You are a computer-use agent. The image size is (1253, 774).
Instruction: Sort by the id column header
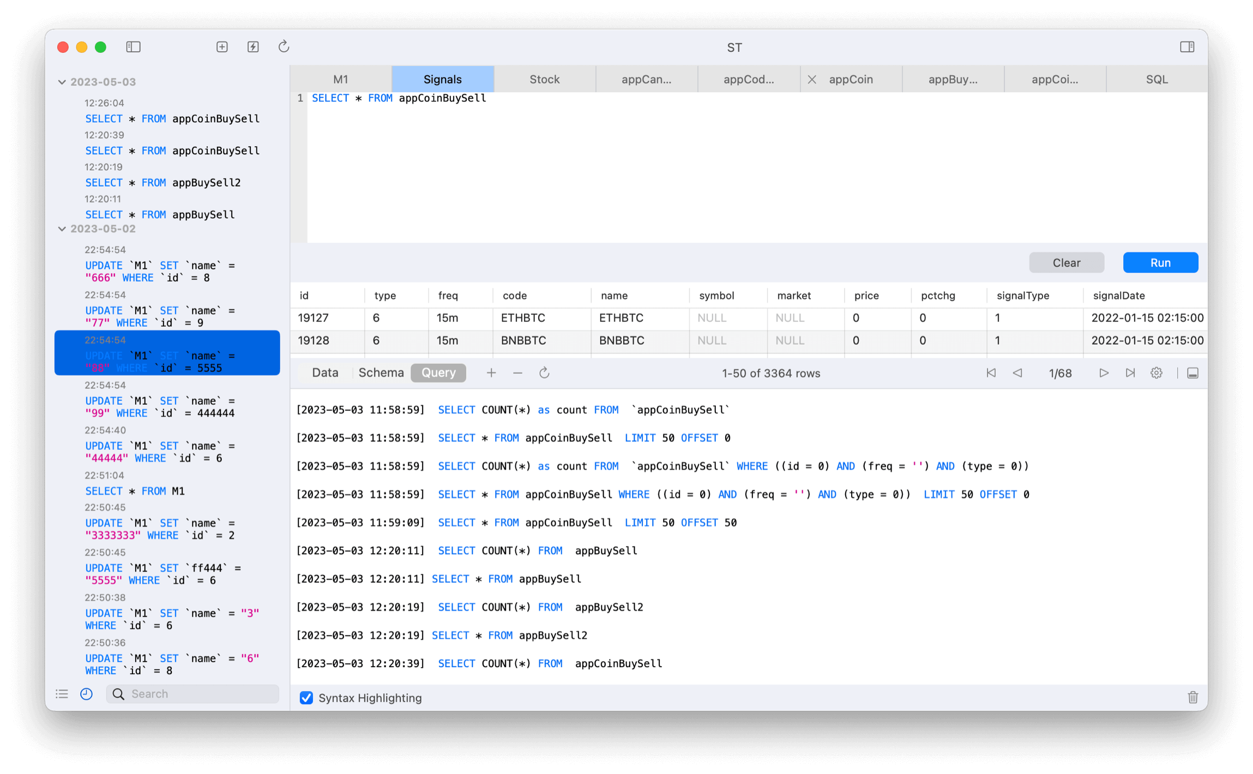click(x=327, y=296)
